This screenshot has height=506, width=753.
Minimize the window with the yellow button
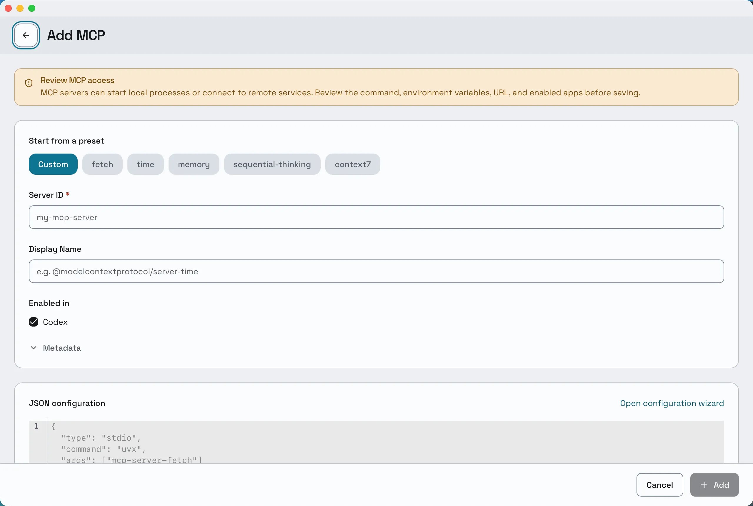pyautogui.click(x=20, y=9)
